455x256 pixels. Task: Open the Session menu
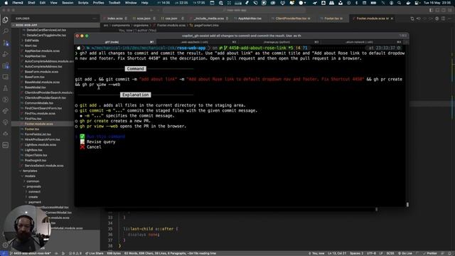[x=68, y=3]
